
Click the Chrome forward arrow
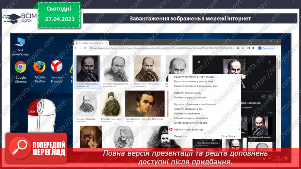81,48
